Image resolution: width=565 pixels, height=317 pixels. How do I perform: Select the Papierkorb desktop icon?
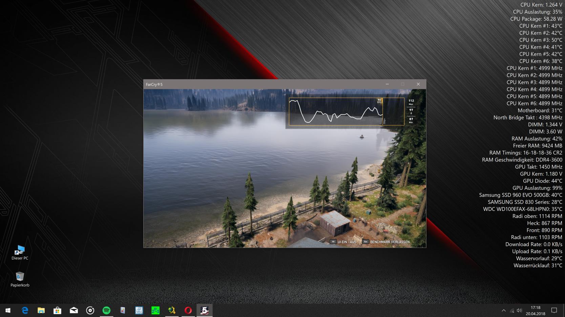(x=20, y=279)
